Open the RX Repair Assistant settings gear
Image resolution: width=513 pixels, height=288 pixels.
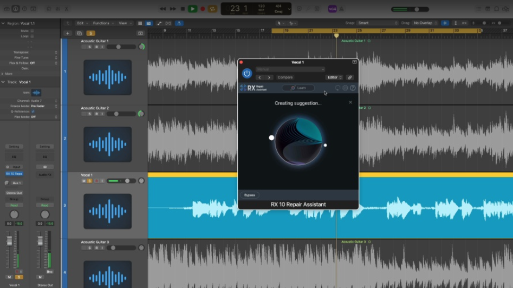point(345,88)
